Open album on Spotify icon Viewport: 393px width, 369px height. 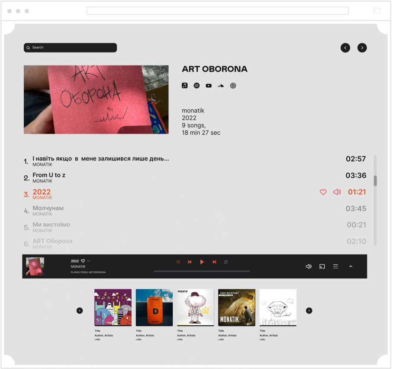point(197,86)
